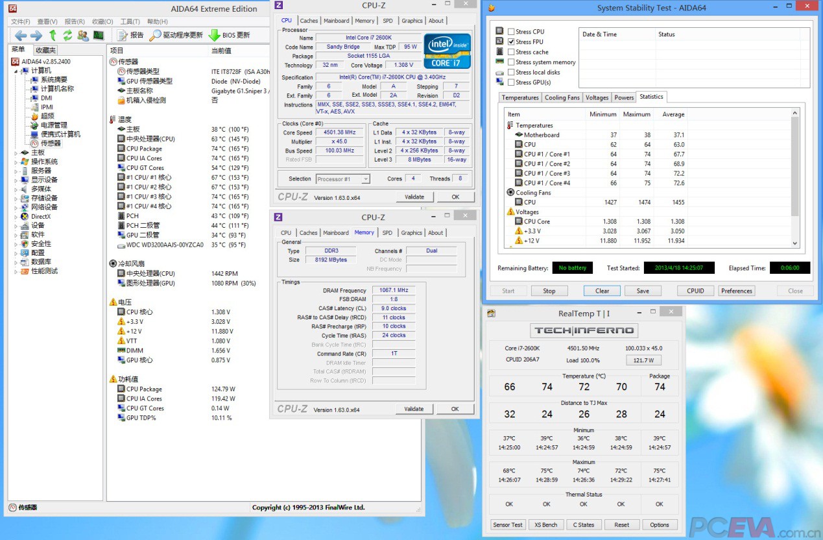The height and width of the screenshot is (540, 823).
Task: Collapse the 计算机 tree node
Action: pos(16,71)
